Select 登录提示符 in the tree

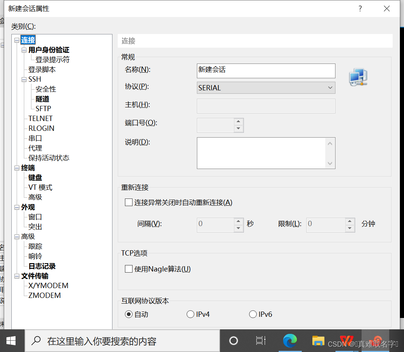tap(53, 60)
